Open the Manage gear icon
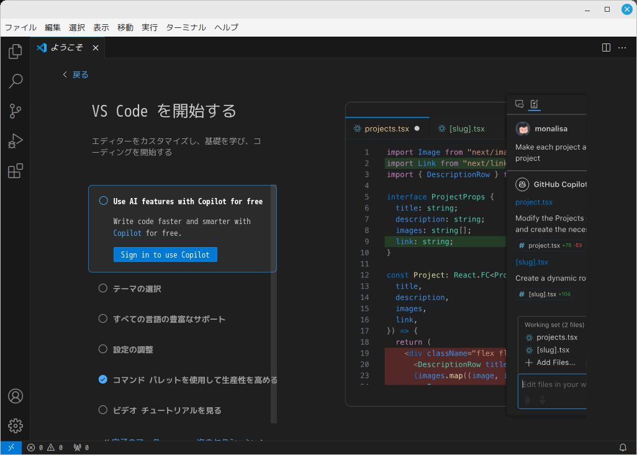The width and height of the screenshot is (637, 455). pos(16,426)
